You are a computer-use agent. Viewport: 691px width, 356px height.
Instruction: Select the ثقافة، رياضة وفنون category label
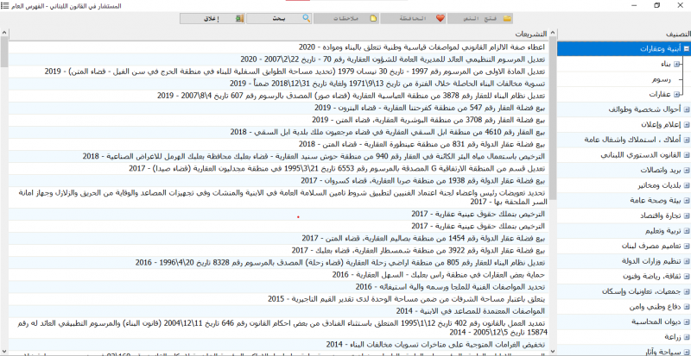pos(651,276)
